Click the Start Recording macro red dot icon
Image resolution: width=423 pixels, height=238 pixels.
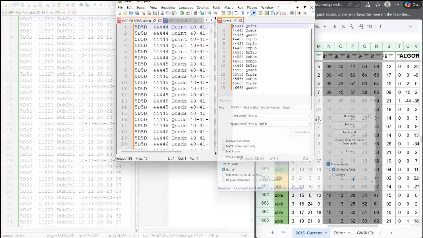[x=299, y=13]
